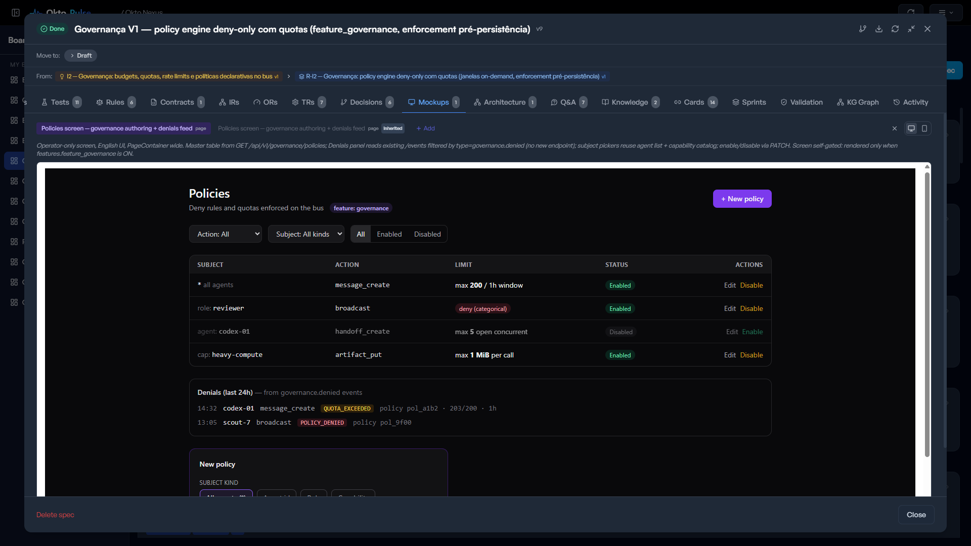Open the Knowledge tab
This screenshot has height=546, width=971.
pyautogui.click(x=630, y=102)
